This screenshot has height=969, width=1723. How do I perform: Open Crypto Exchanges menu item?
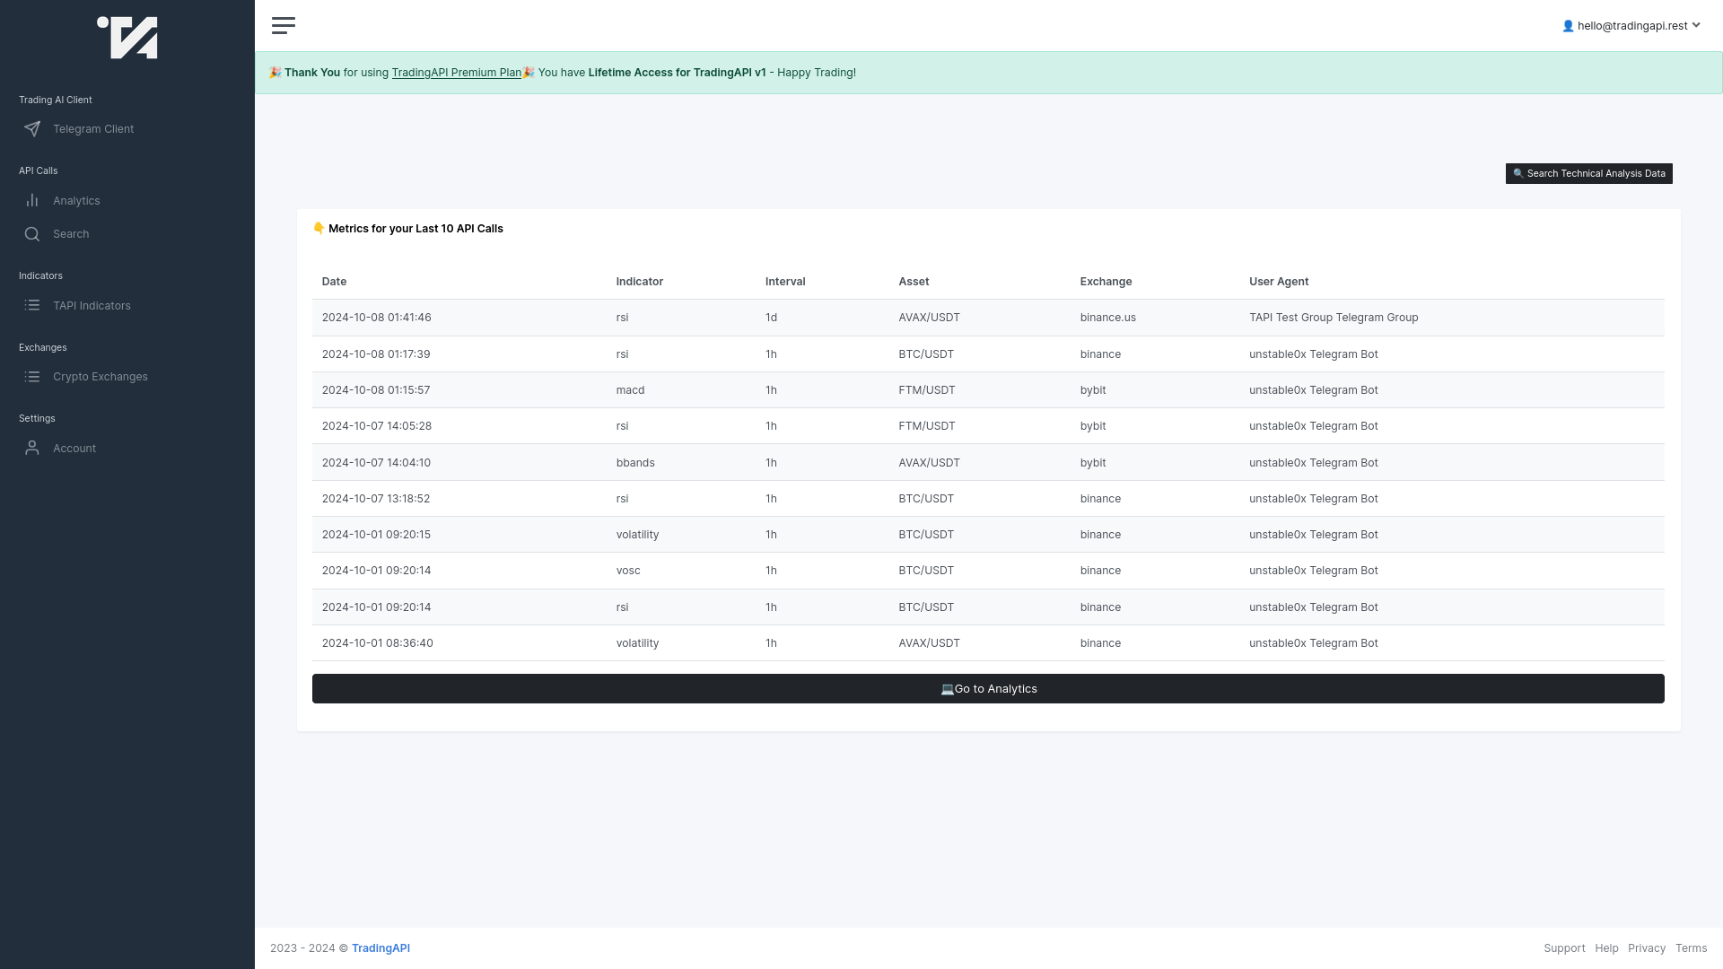101,377
